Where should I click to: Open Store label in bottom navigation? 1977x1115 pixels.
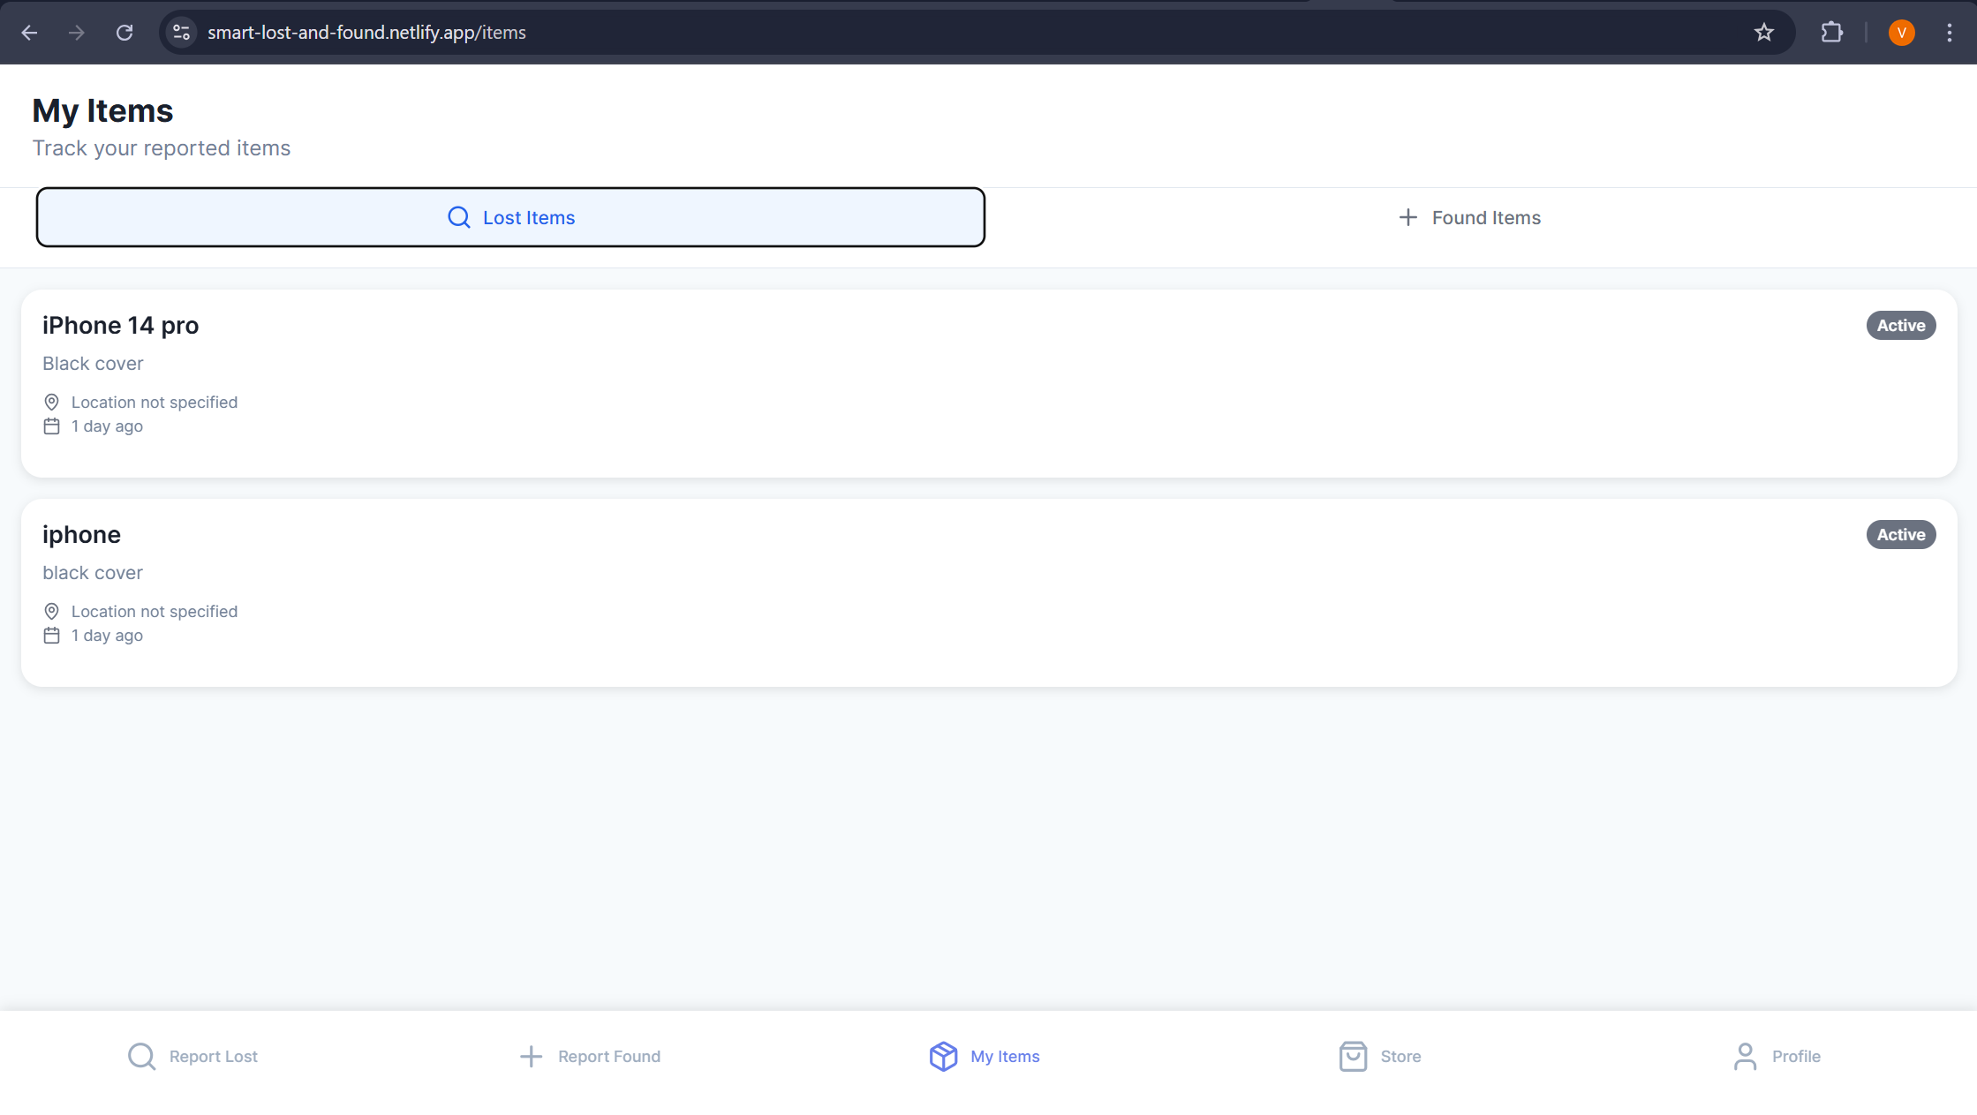point(1400,1057)
